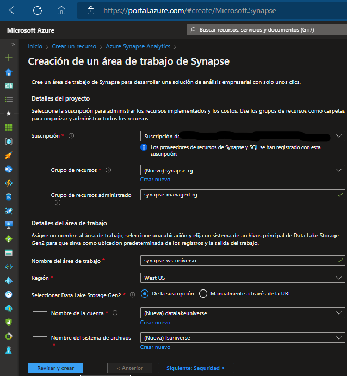Click 'Crear nuevo' under Nombre de la cuenta
The width and height of the screenshot is (347, 376).
tap(155, 323)
